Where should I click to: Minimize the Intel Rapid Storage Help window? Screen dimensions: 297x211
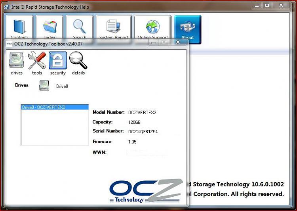tap(257, 6)
